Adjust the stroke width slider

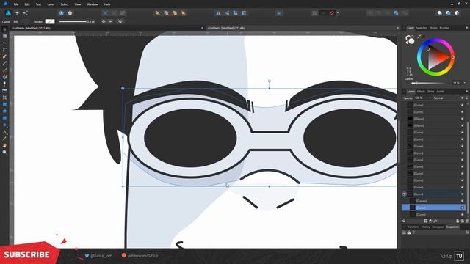[x=73, y=21]
